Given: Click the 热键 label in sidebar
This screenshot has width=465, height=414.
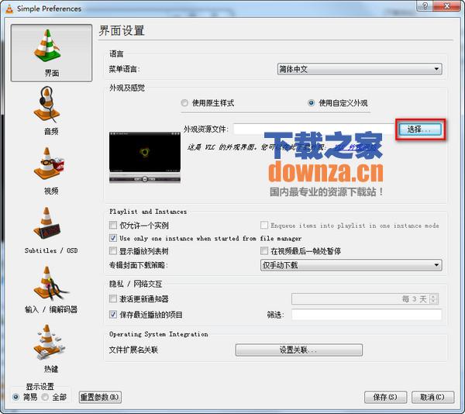Looking at the screenshot, I should [x=51, y=369].
